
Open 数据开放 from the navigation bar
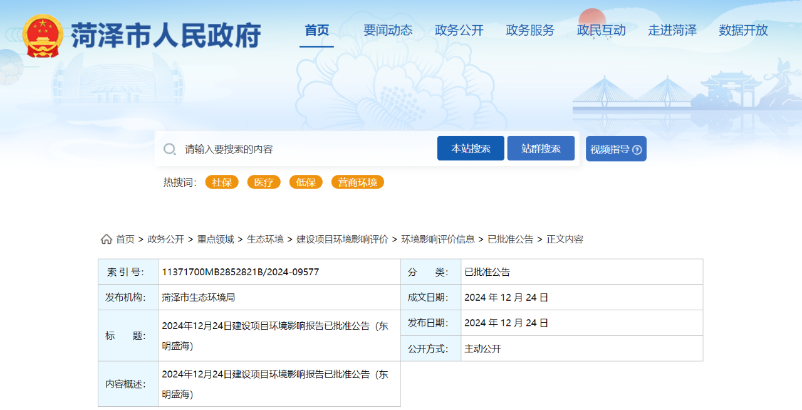(743, 30)
